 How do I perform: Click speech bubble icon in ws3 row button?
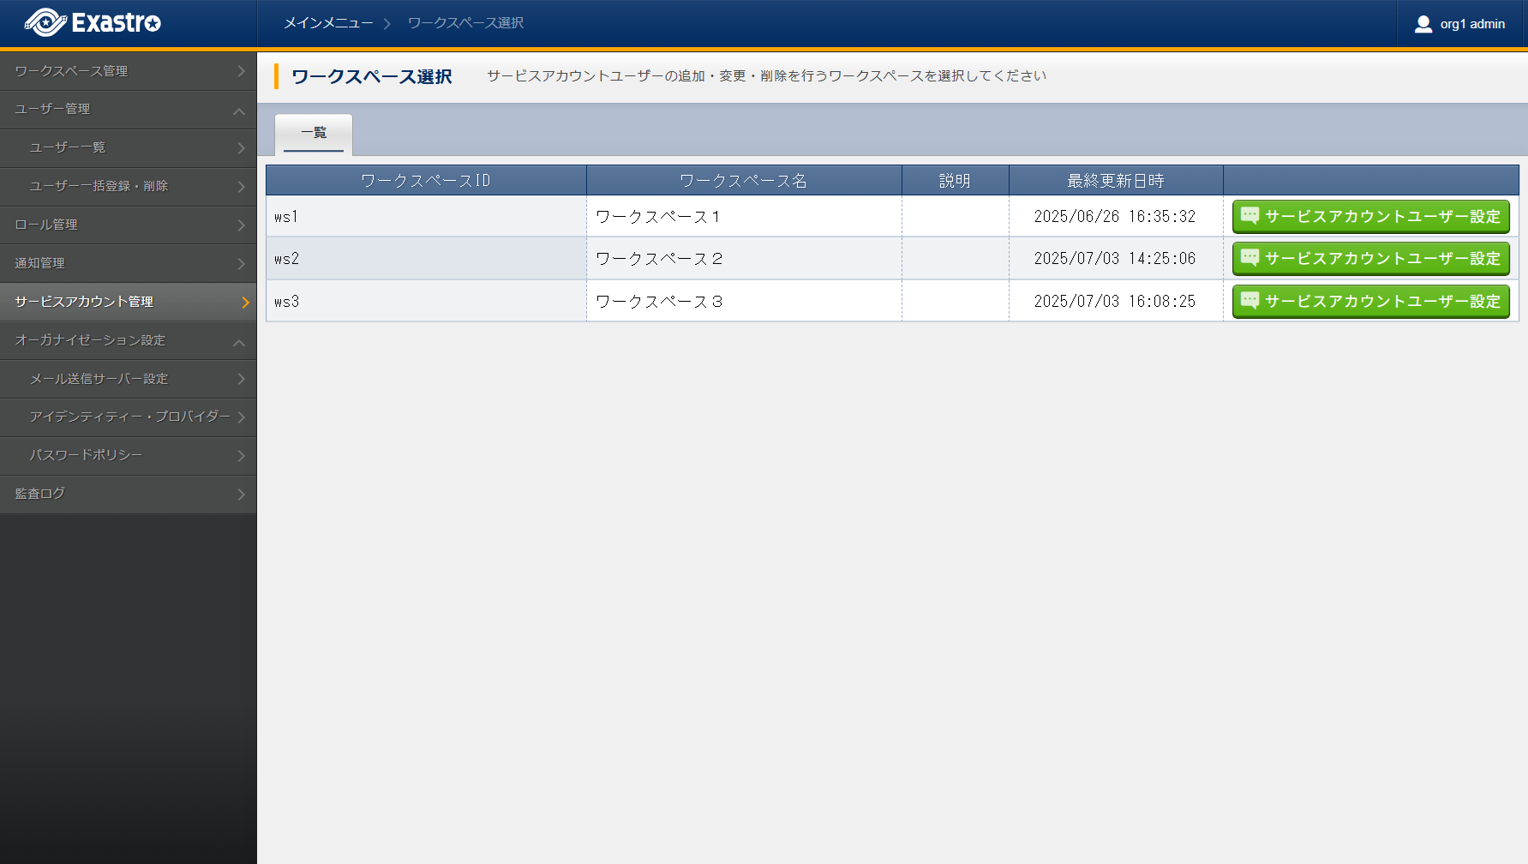pos(1249,301)
